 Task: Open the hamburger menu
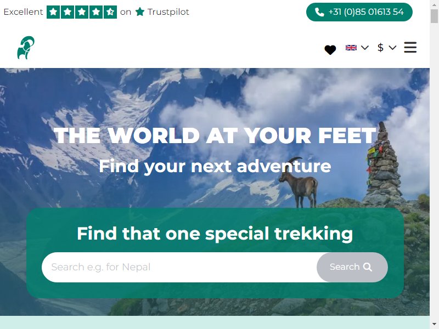tap(410, 47)
